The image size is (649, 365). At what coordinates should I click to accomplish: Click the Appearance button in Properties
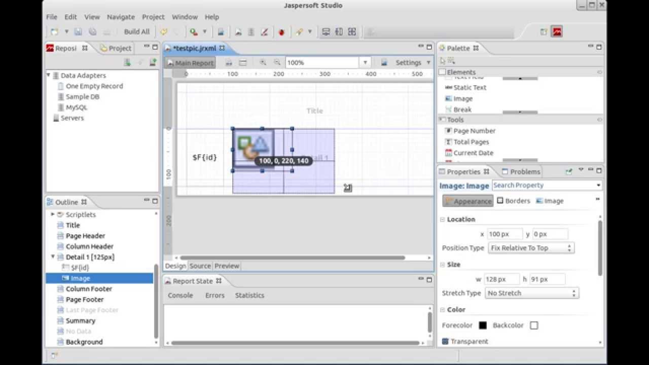(x=467, y=201)
